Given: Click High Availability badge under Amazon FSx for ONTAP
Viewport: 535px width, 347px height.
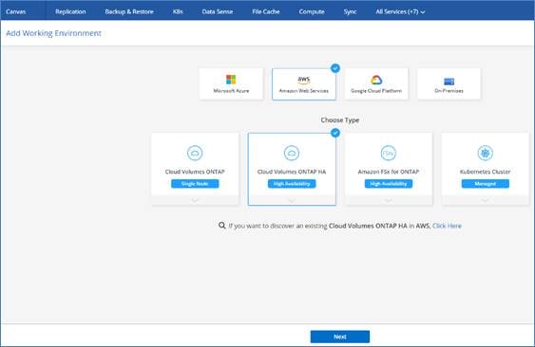Looking at the screenshot, I should click(x=389, y=184).
